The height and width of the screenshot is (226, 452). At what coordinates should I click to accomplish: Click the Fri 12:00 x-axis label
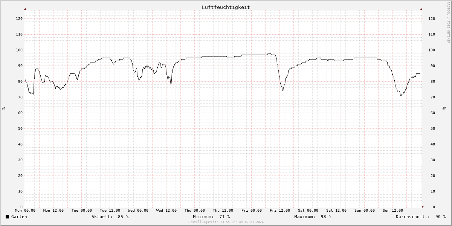[279, 211]
